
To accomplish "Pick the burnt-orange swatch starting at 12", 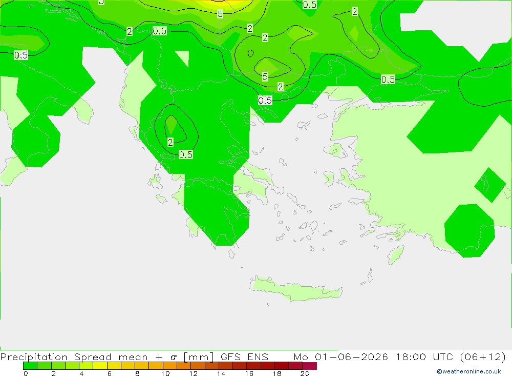I will pos(198,366).
